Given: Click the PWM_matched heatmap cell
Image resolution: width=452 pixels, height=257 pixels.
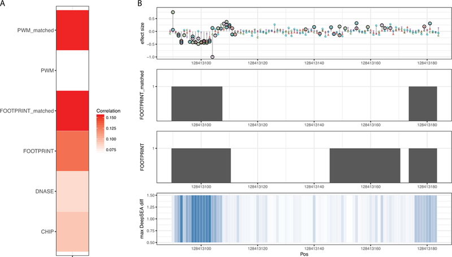Looking at the screenshot, I should 72,31.
